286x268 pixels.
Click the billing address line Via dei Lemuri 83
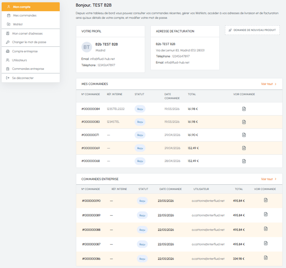pos(180,50)
